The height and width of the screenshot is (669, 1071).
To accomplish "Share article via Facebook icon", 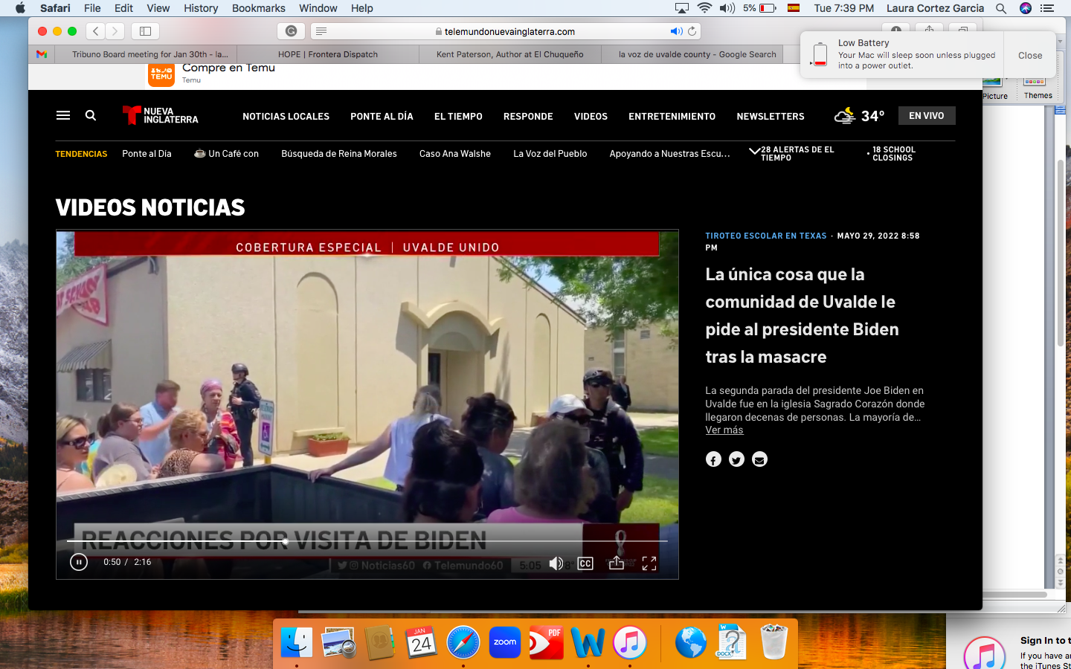I will [713, 459].
